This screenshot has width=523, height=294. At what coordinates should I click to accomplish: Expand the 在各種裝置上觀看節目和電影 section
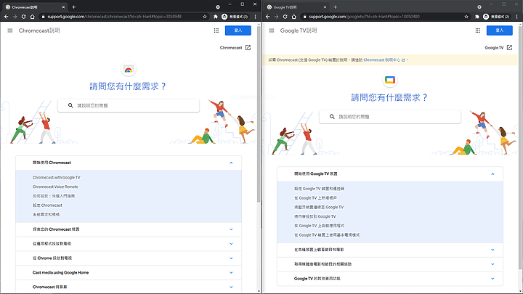click(x=492, y=250)
